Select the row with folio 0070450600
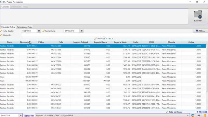Viewport: 208px width, 117px height. pos(103,88)
